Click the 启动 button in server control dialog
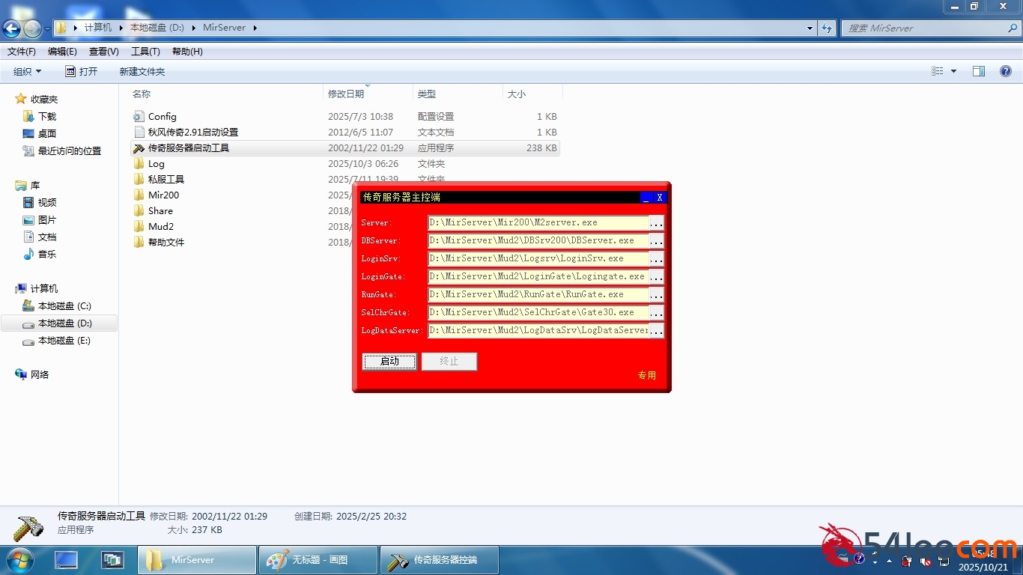The height and width of the screenshot is (575, 1023). click(389, 362)
